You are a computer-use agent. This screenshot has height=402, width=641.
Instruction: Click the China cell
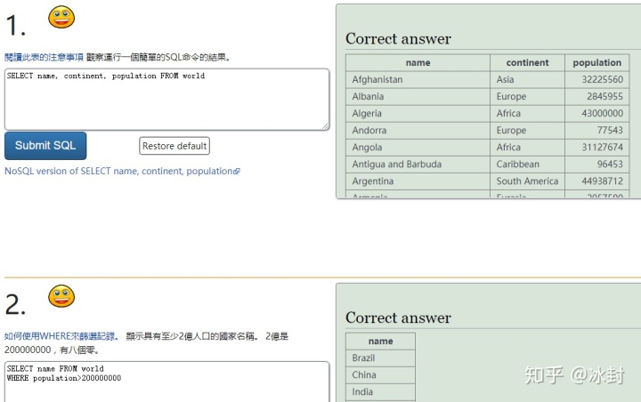(381, 375)
